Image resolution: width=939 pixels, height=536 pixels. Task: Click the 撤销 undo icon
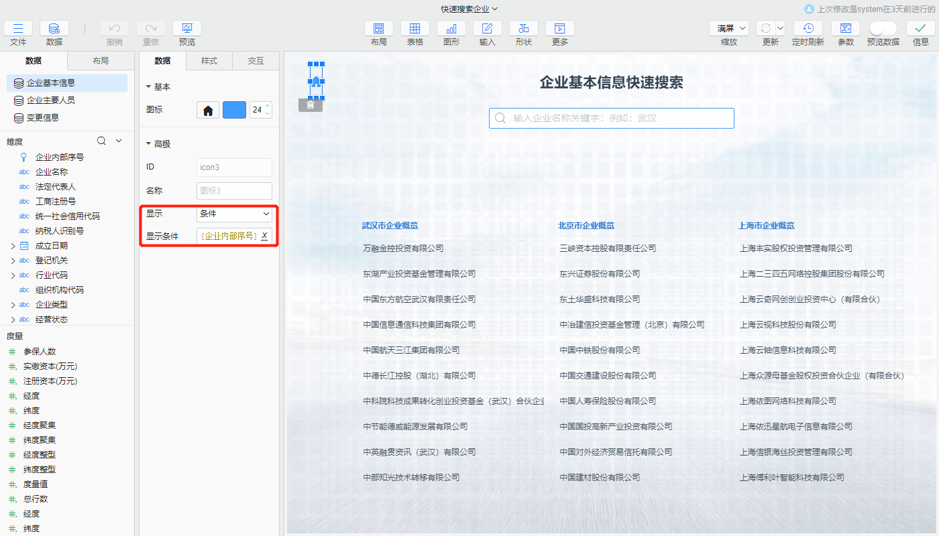click(115, 28)
